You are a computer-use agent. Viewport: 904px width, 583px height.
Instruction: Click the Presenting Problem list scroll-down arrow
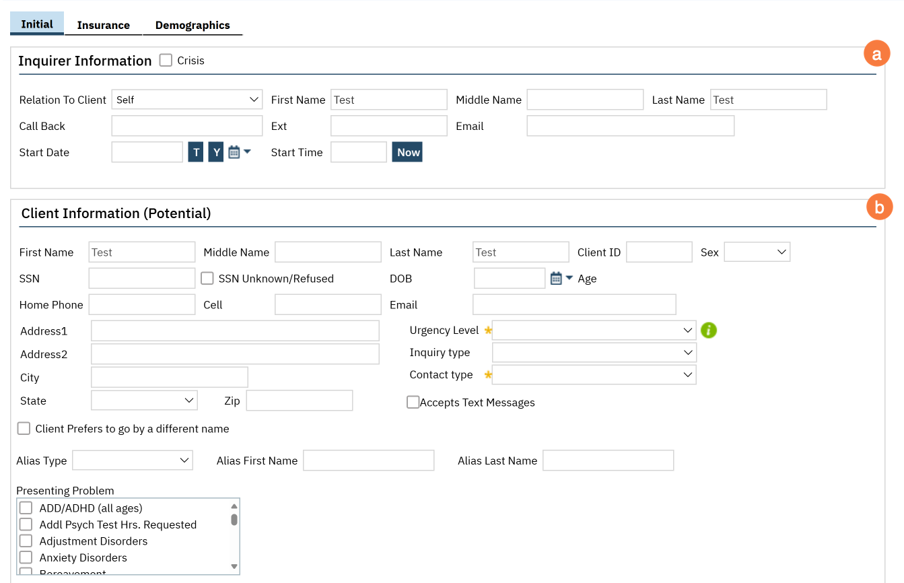point(234,566)
